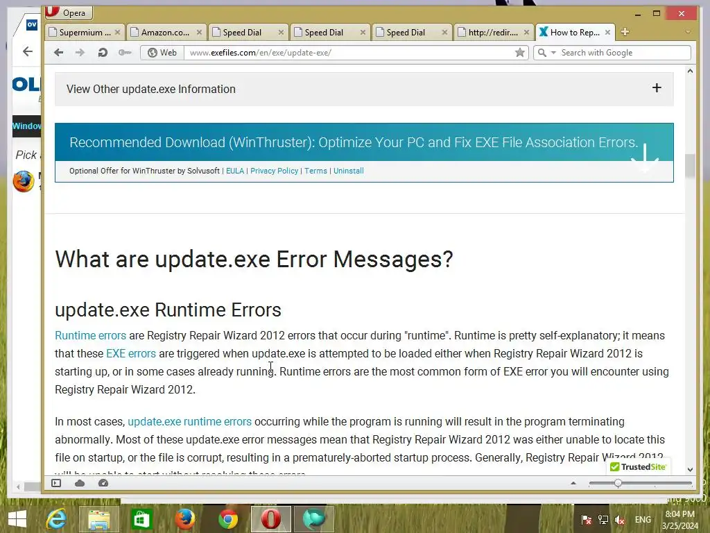
Task: Open Windows Store from taskbar
Action: point(141,519)
